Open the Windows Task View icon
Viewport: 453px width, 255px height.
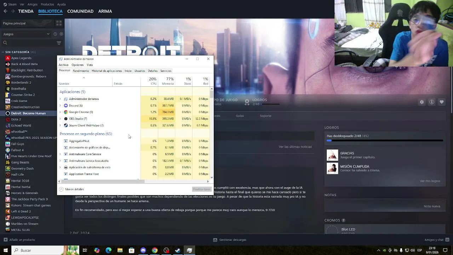click(85, 250)
